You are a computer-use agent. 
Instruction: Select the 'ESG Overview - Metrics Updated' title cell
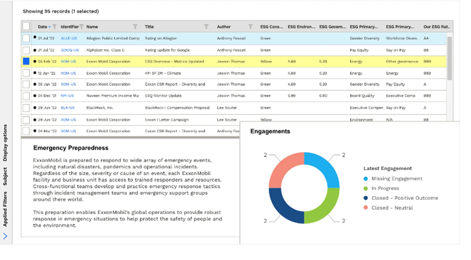[x=175, y=62]
